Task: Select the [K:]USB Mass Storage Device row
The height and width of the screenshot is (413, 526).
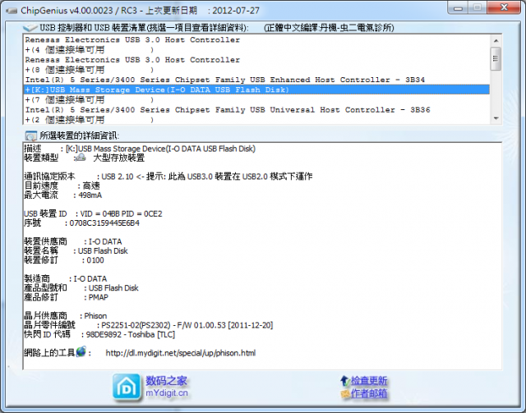Action: pos(256,89)
